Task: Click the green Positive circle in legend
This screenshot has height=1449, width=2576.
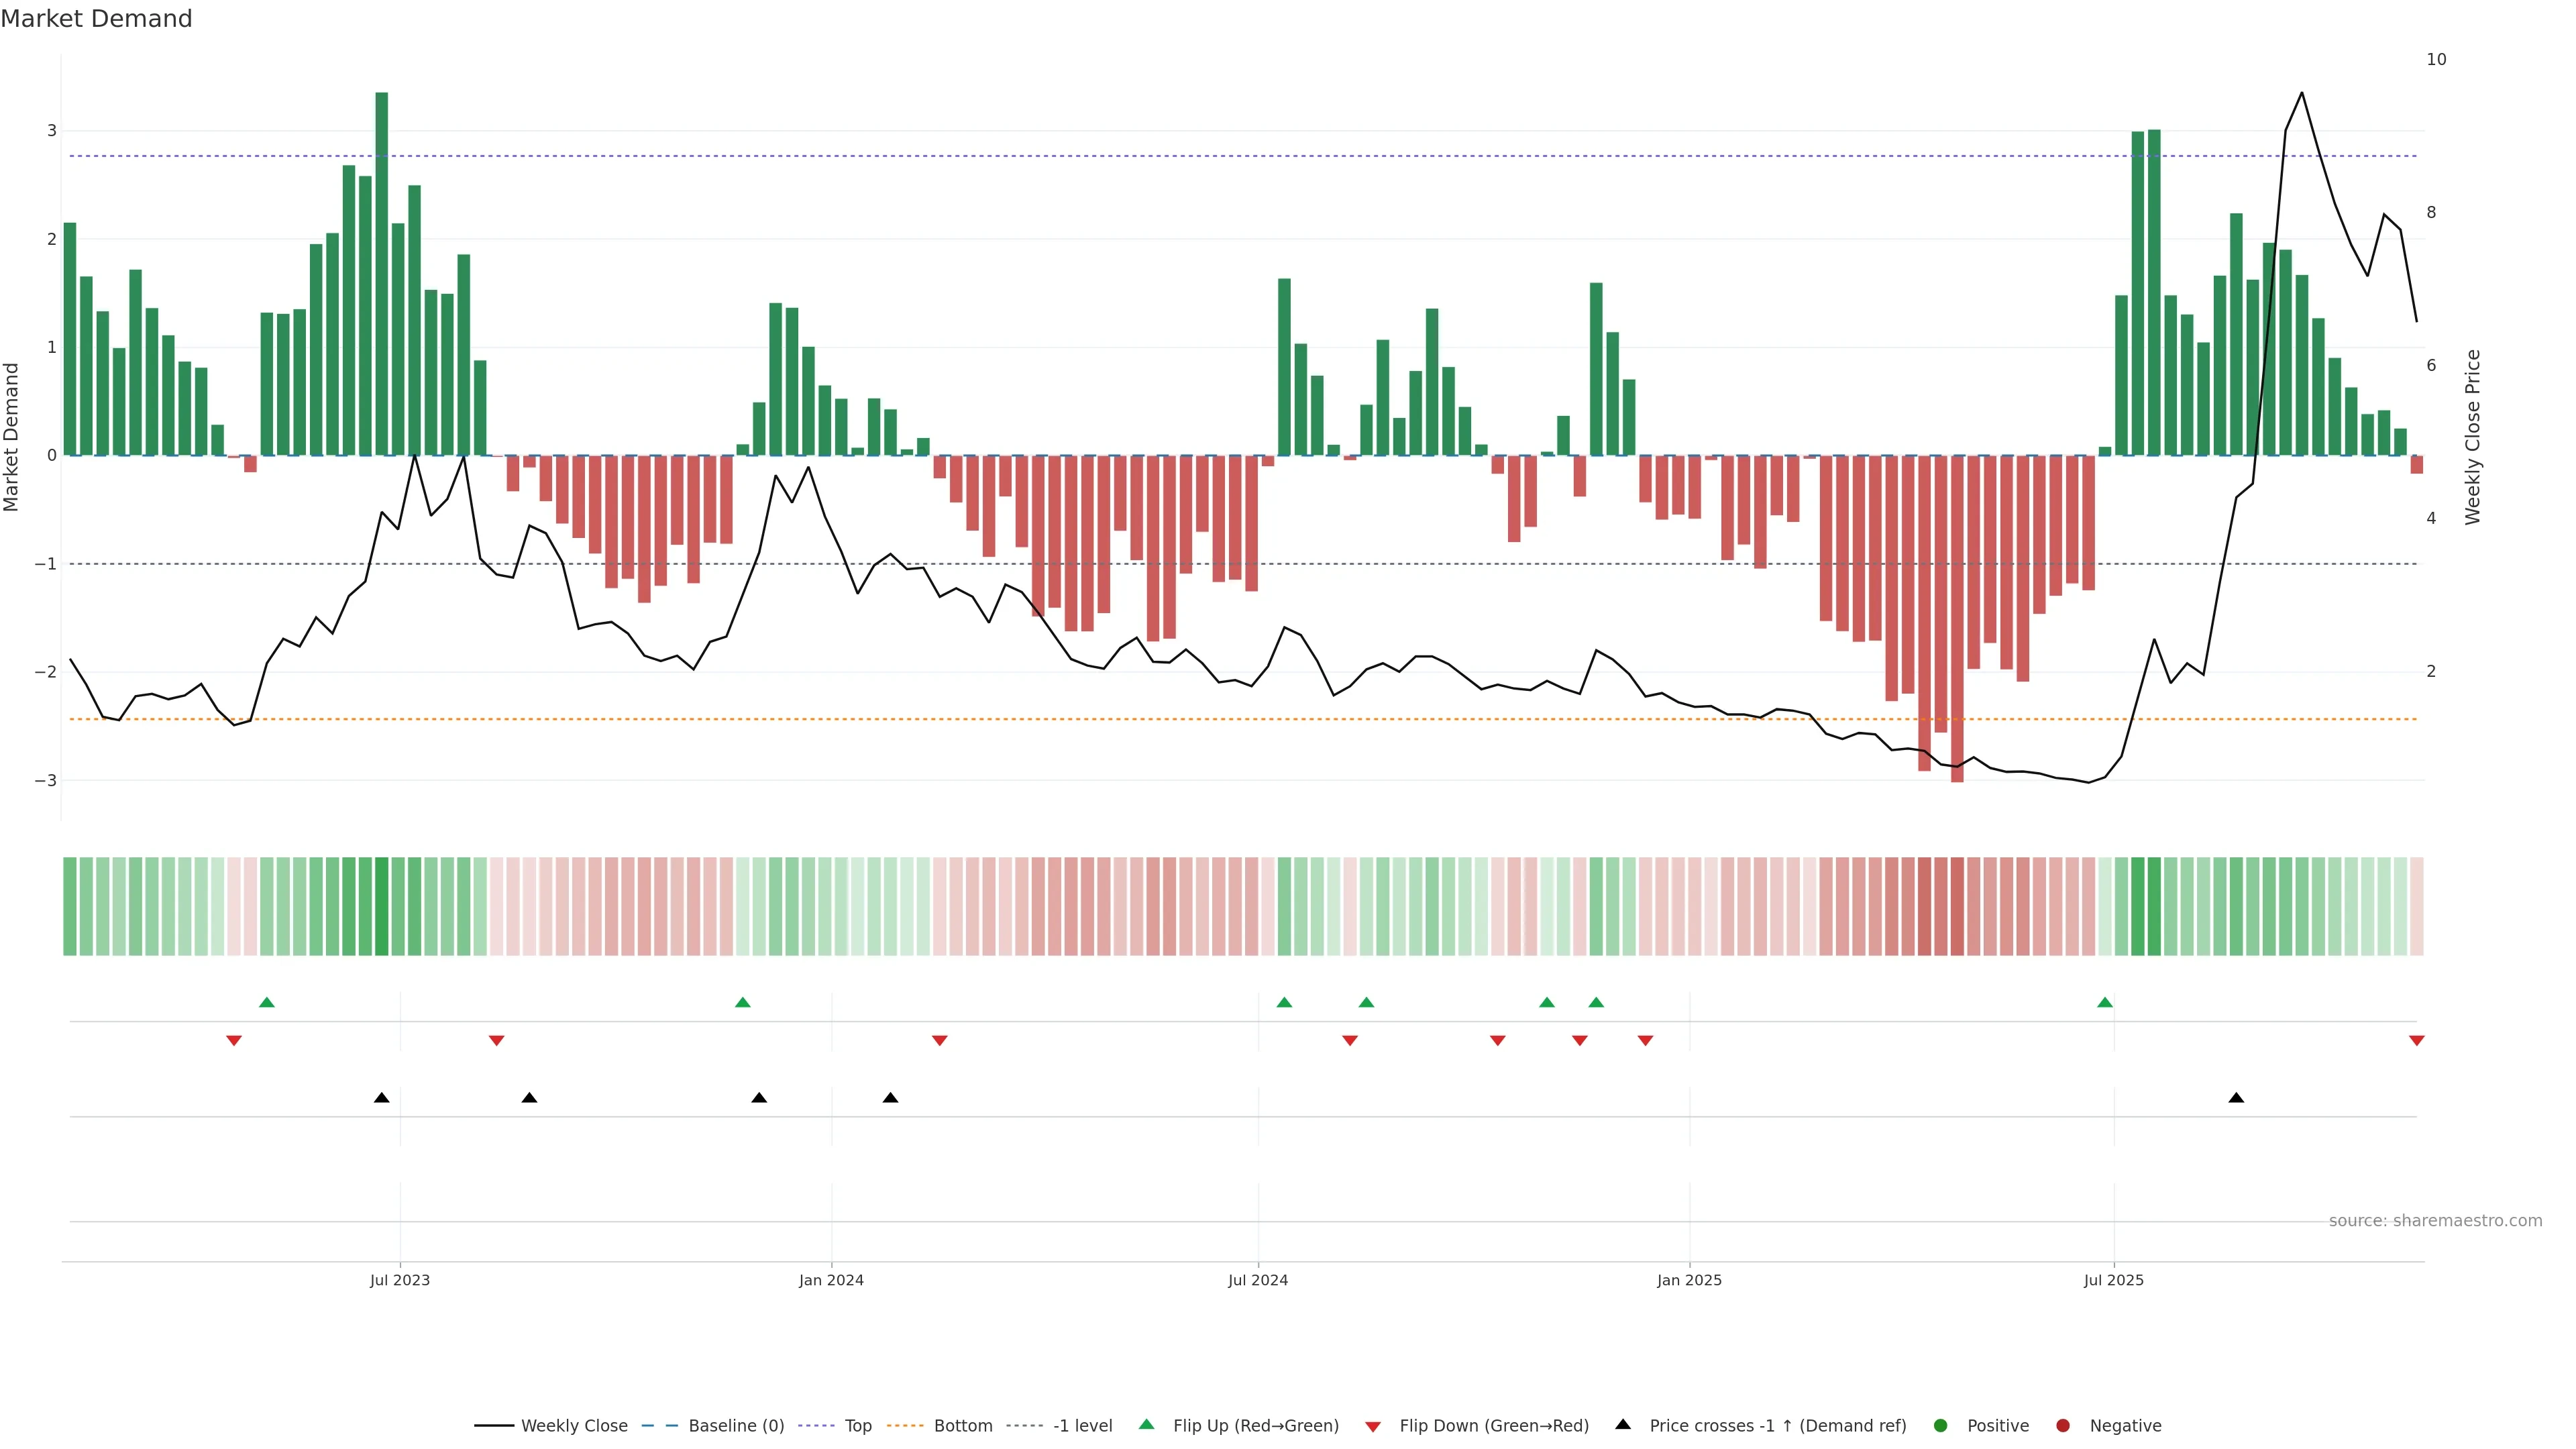Action: (1941, 1425)
